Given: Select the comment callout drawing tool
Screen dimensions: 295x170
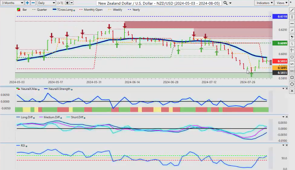Looking at the screenshot, I should click(292, 57).
